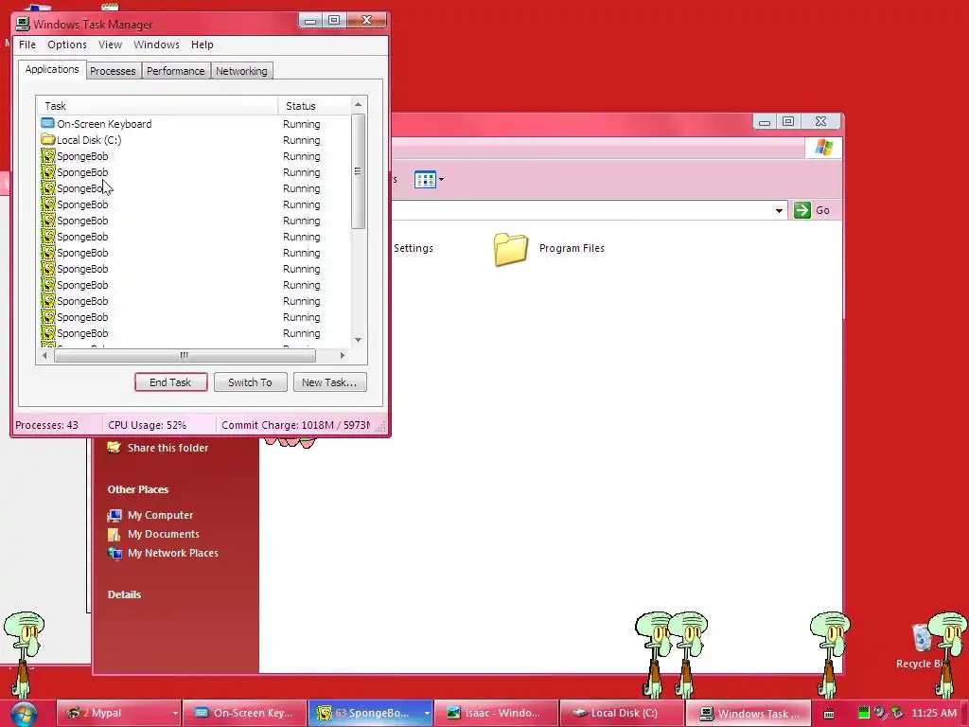Open the SpongeBob taskbar group dropdown arrow
The width and height of the screenshot is (969, 727).
click(427, 714)
